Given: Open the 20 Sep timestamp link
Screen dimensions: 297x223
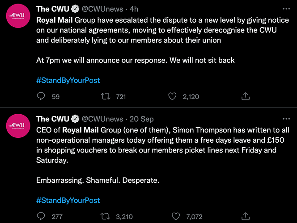Looking at the screenshot, I should pos(141,119).
